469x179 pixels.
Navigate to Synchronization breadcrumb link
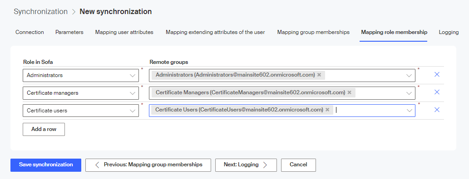[41, 12]
